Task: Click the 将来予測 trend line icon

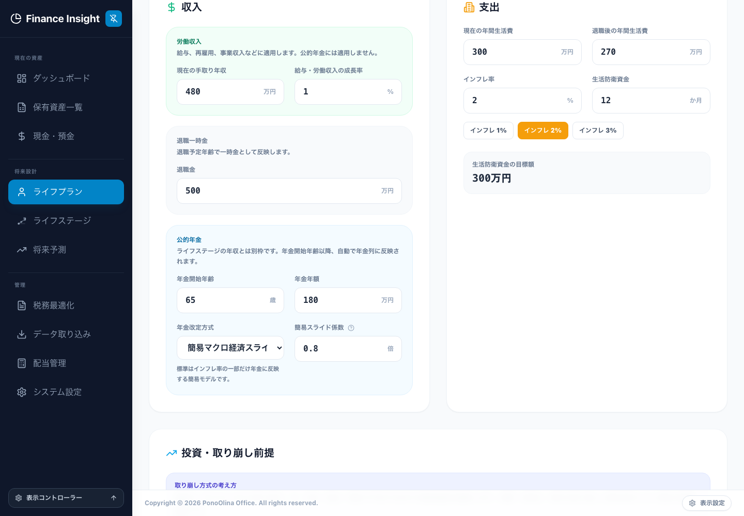Action: pos(22,250)
